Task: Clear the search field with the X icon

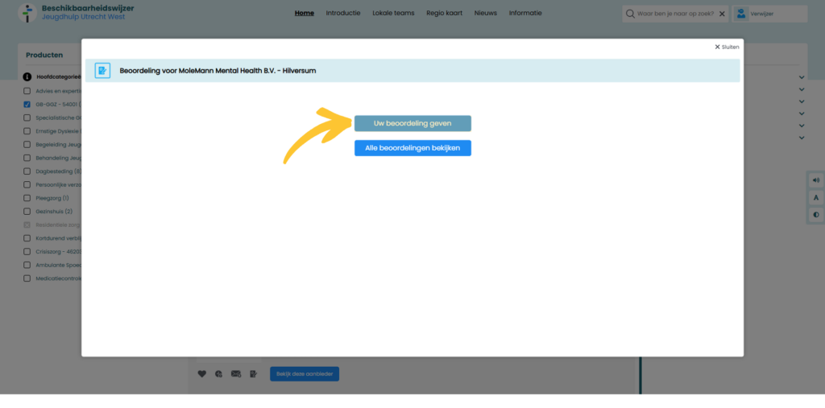Action: tap(722, 14)
